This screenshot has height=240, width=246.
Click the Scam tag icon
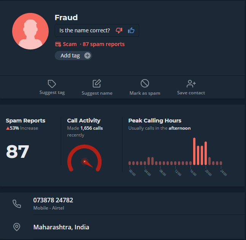click(x=58, y=44)
